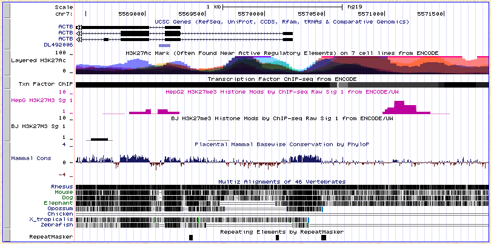The image size is (491, 244).
Task: Click the leftmost RepeatMasker element block
Action: 190,237
